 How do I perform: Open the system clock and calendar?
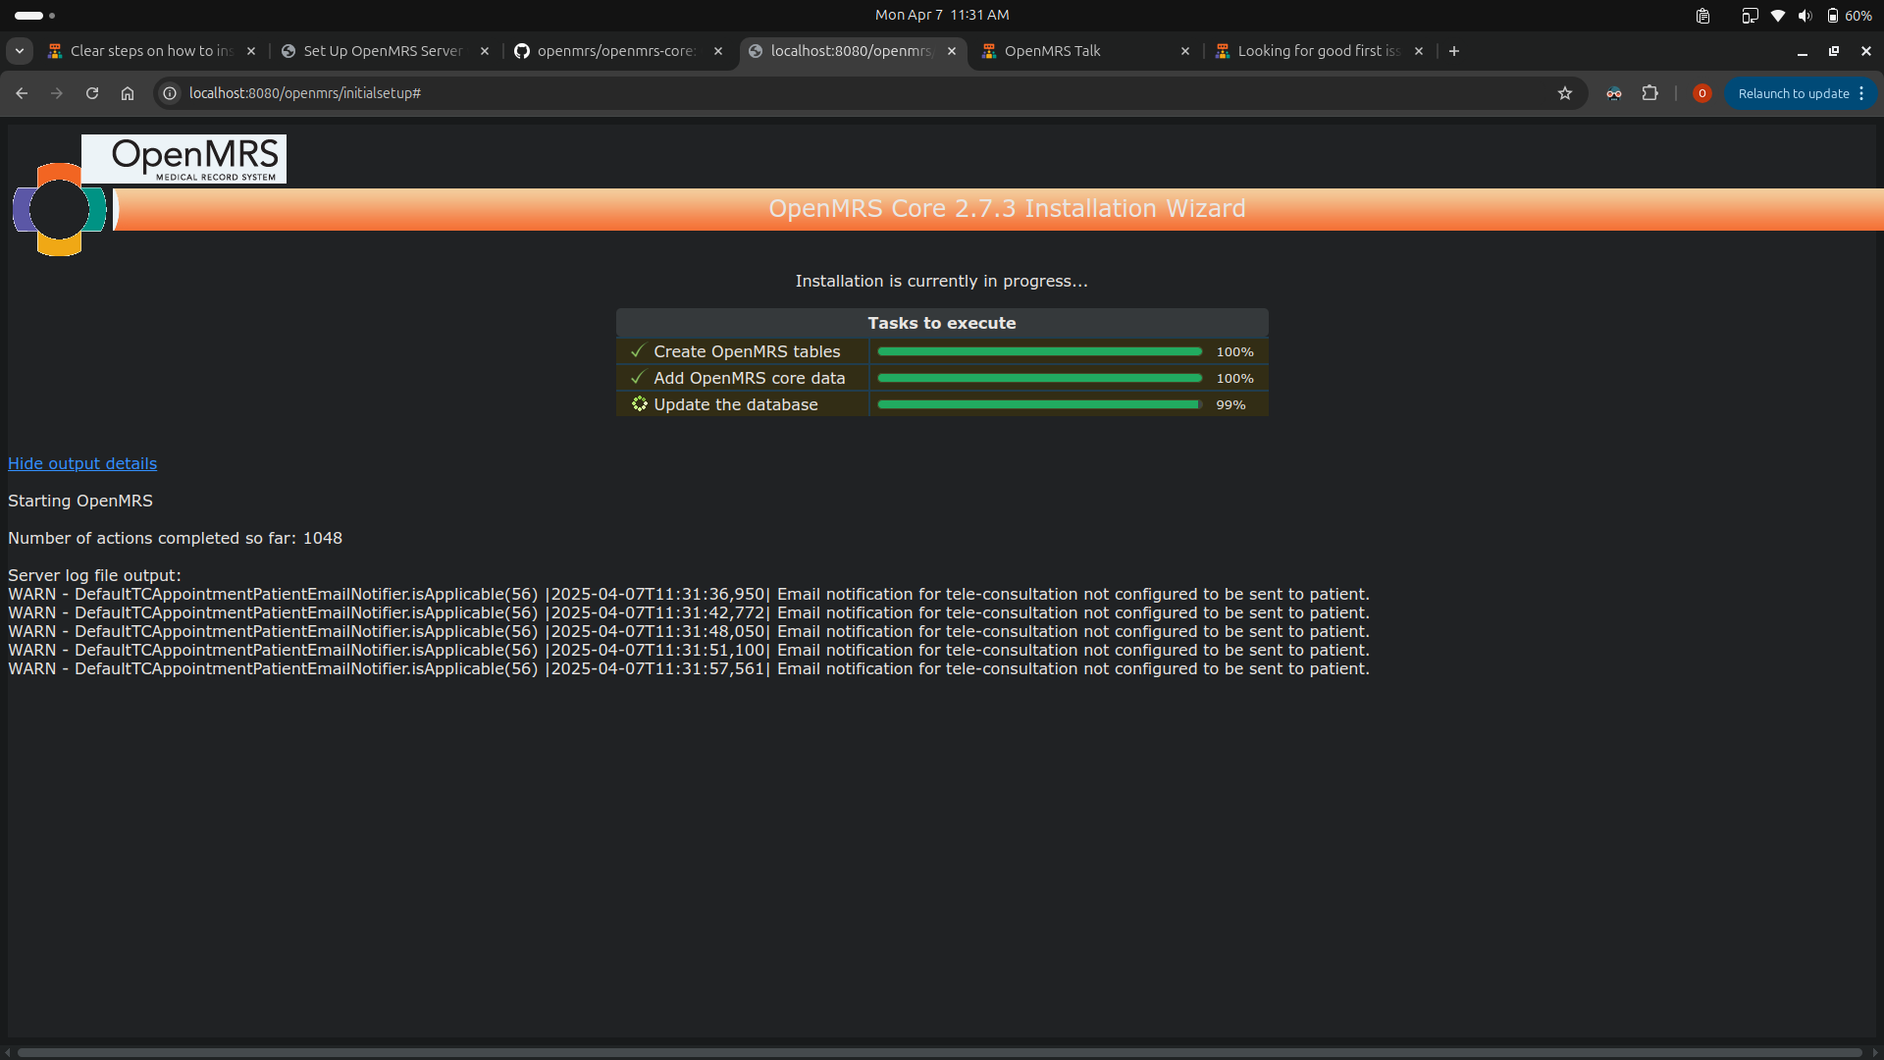pos(942,15)
